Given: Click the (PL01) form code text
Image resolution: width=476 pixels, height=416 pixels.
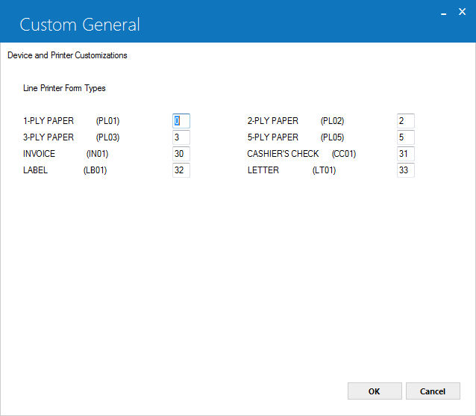Looking at the screenshot, I should point(107,121).
